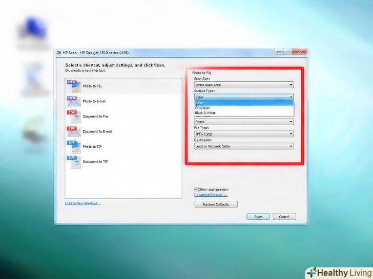This screenshot has width=373, height=279.
Task: Start scanning with the Scan button
Action: click(x=258, y=217)
